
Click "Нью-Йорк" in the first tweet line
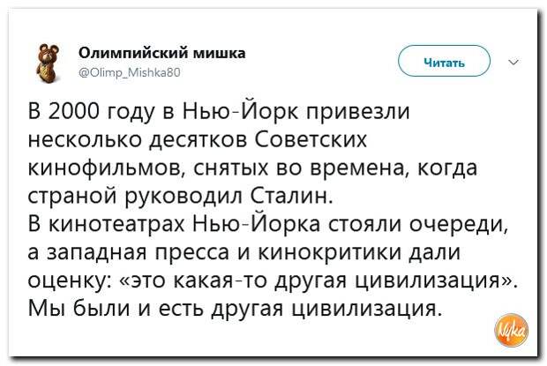coord(241,111)
